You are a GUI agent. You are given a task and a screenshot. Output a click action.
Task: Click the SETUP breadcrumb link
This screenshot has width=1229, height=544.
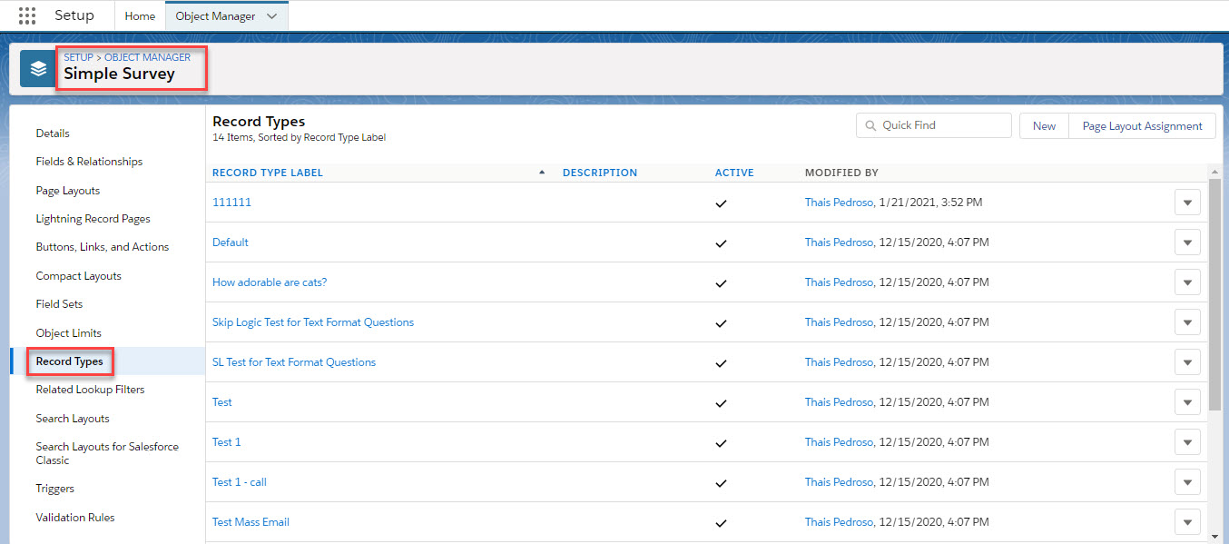pyautogui.click(x=78, y=57)
